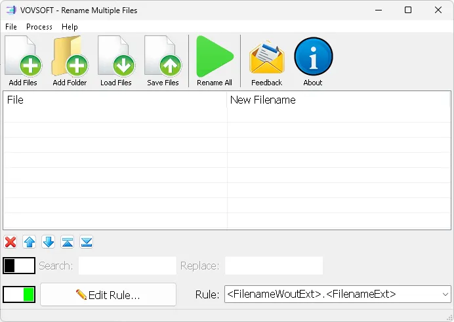The height and width of the screenshot is (322, 454).
Task: Enable the Search and Replace toggle
Action: (19, 266)
